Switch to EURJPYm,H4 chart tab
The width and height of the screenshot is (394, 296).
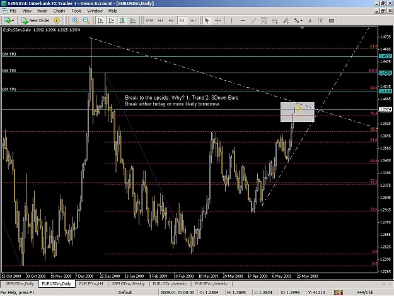point(91,283)
